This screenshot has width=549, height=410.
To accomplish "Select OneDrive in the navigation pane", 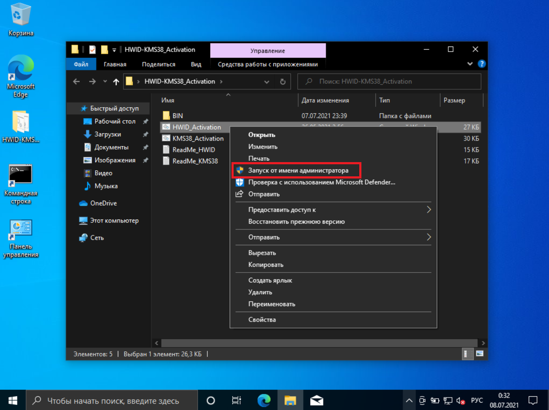I will pos(103,203).
